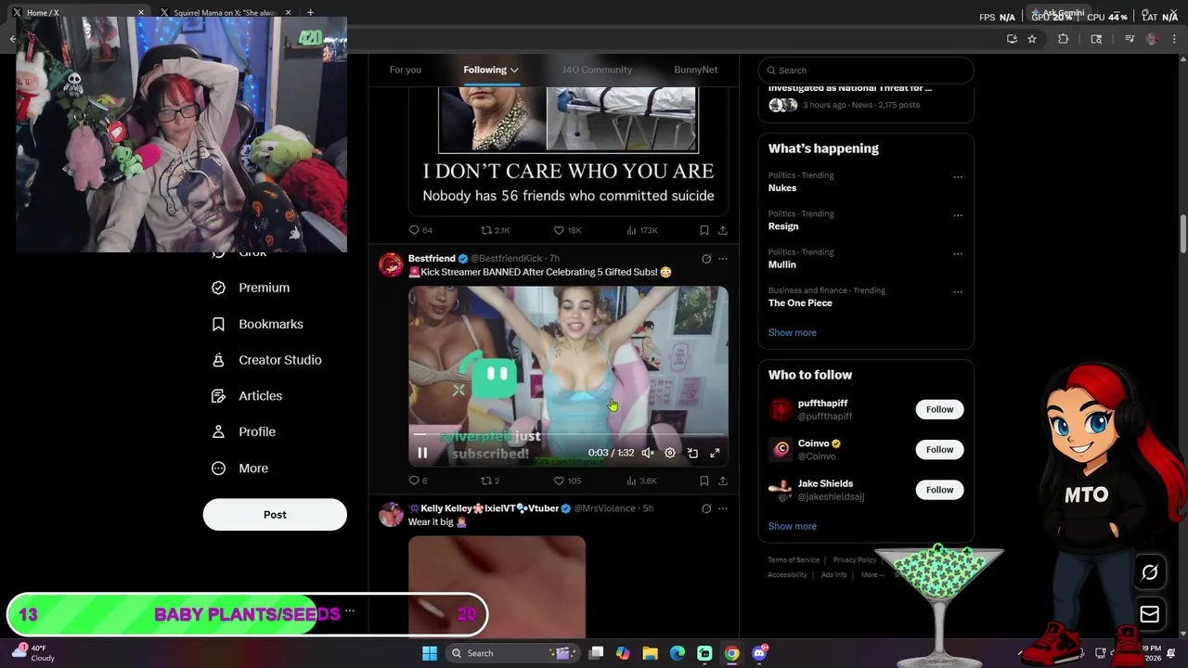
Task: Open Creator Studio in the sidebar
Action: click(266, 360)
